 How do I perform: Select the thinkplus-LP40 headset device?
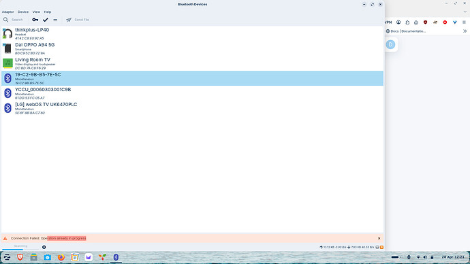point(192,33)
